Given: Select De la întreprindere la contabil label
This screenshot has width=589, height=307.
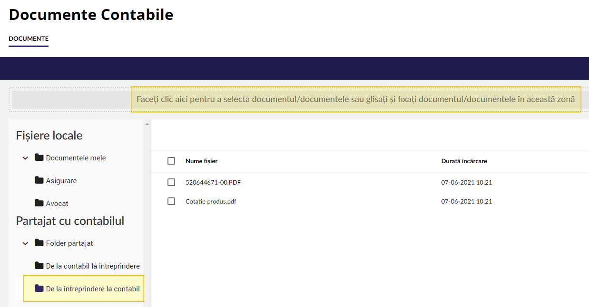Looking at the screenshot, I should [x=93, y=289].
